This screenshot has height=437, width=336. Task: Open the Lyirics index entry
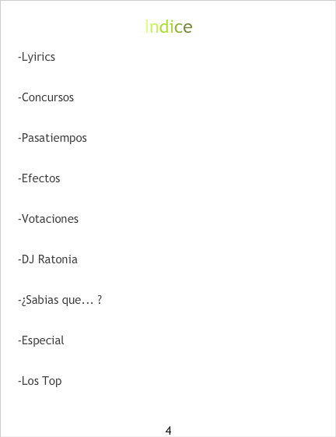tap(37, 57)
